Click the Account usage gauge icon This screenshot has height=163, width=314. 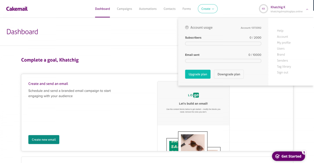tap(187, 27)
